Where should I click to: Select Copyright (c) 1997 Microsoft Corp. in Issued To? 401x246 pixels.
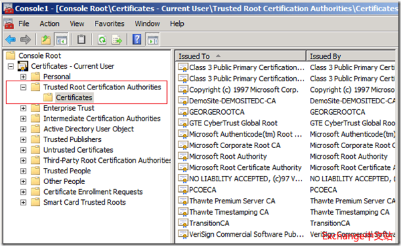tap(244, 89)
